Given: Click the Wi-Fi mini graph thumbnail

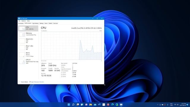Looking at the screenshot, I should pos(22,55).
